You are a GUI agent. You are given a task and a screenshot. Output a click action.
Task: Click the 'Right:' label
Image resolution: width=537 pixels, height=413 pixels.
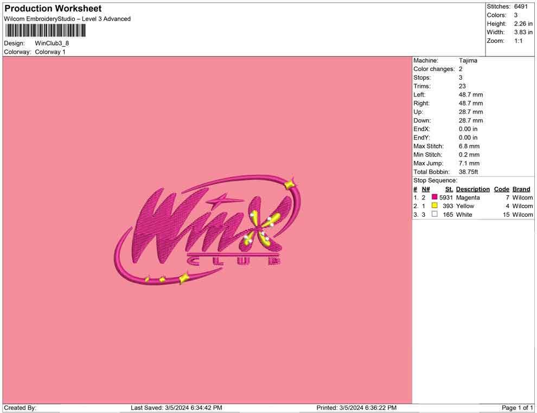click(421, 104)
